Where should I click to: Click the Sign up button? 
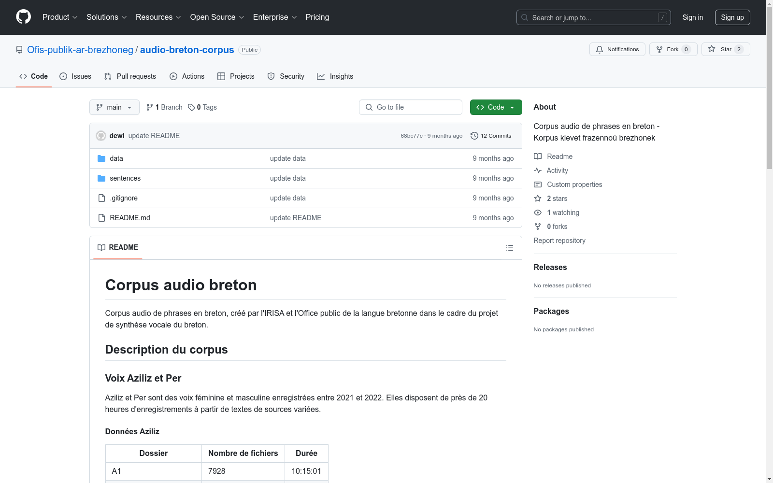pos(732,17)
